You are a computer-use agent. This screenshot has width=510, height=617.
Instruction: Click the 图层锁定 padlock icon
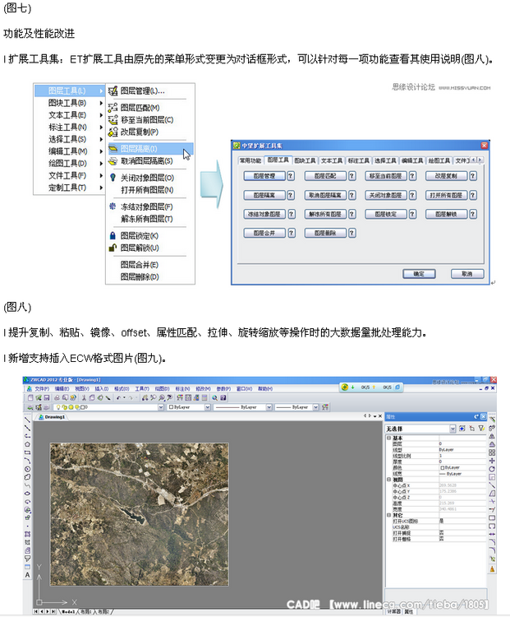coord(113,236)
